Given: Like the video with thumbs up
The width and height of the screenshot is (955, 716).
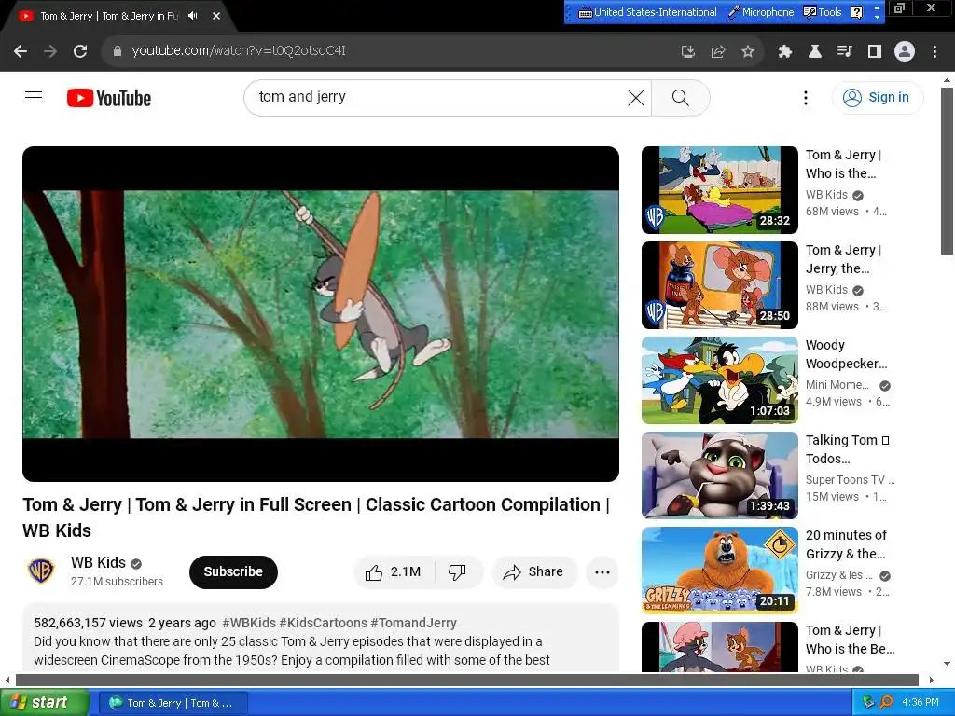Looking at the screenshot, I should [x=393, y=572].
